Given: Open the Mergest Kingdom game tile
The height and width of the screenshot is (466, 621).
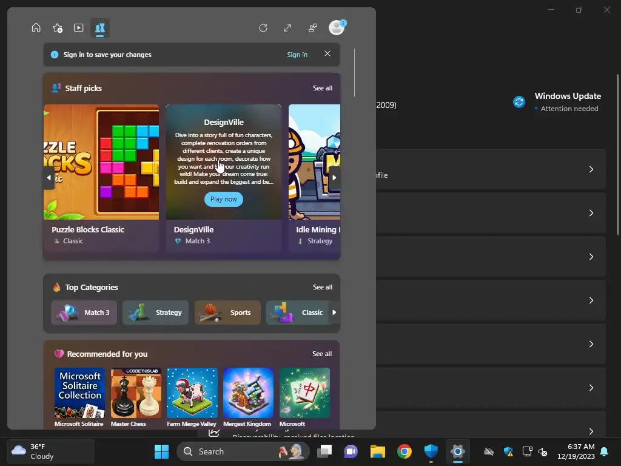Looking at the screenshot, I should [248, 393].
